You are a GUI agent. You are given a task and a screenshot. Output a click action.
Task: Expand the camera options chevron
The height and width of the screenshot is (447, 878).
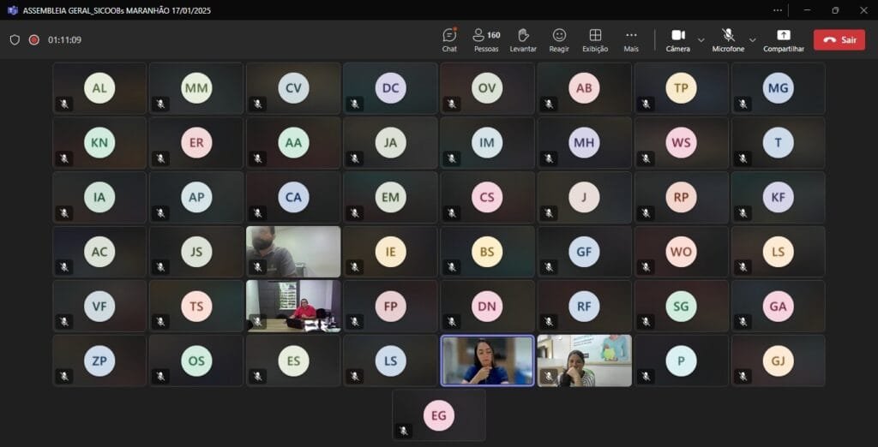point(701,40)
